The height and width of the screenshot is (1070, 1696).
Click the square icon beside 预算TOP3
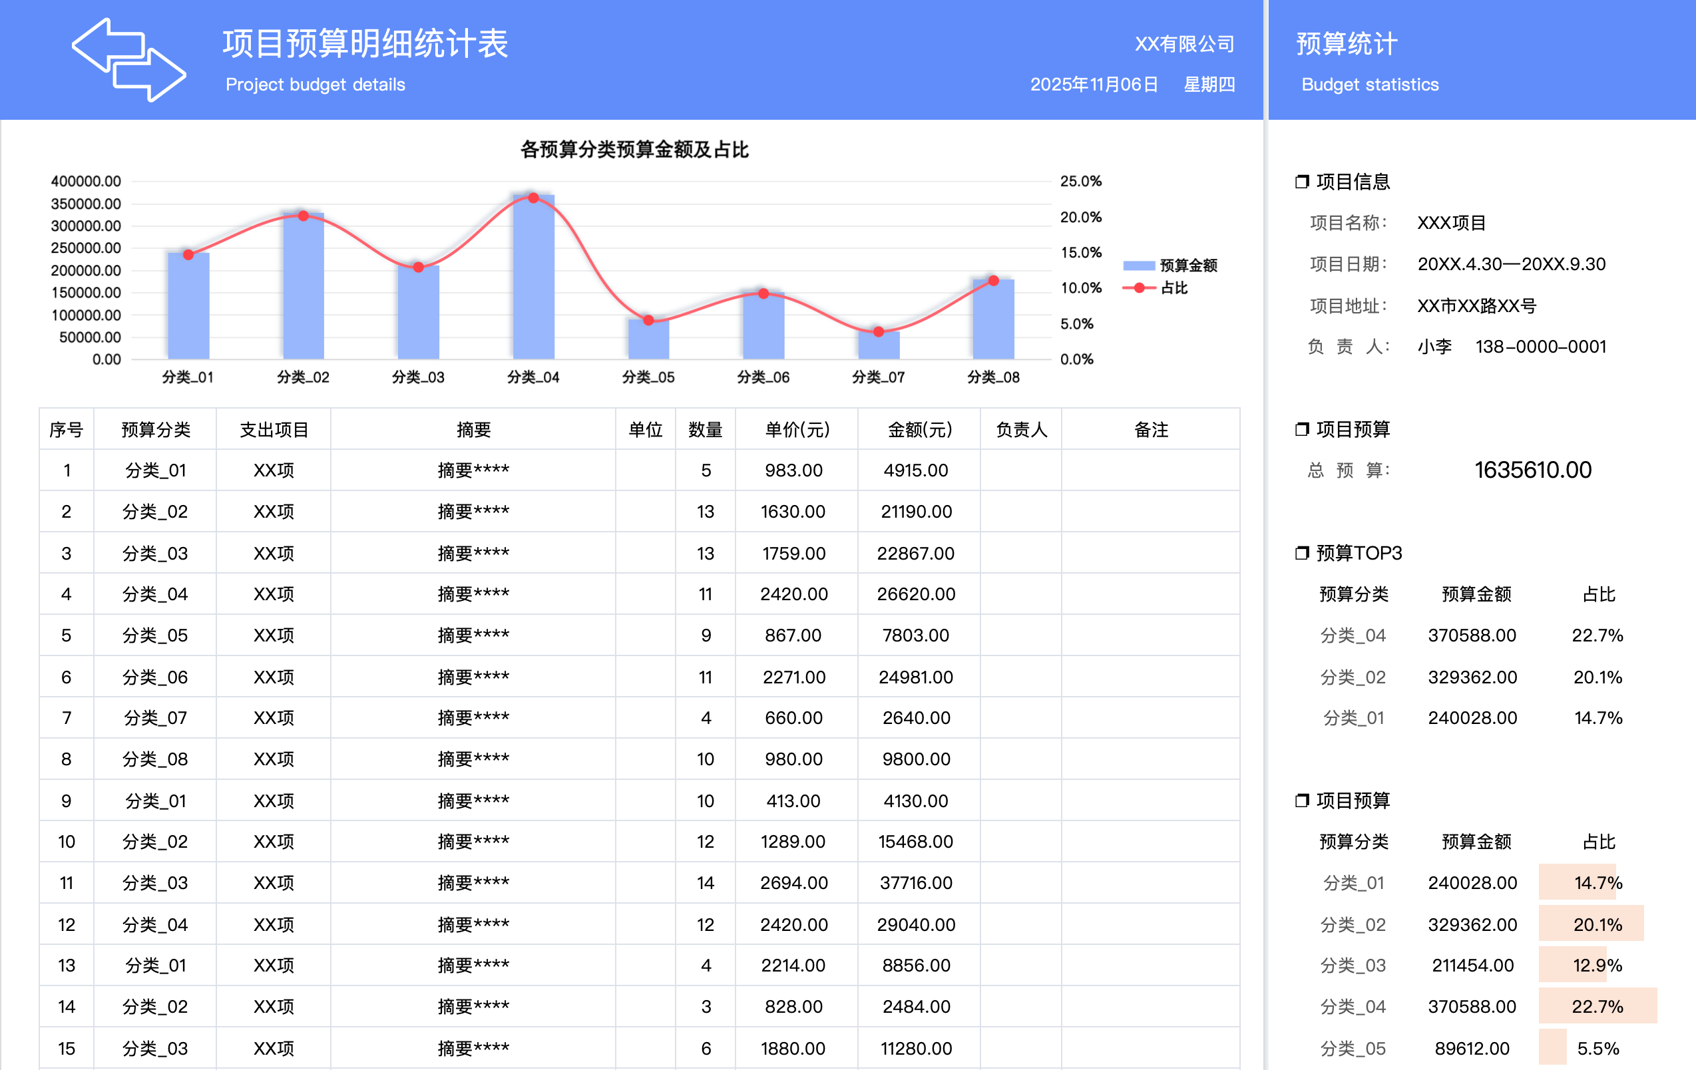[x=1301, y=554]
